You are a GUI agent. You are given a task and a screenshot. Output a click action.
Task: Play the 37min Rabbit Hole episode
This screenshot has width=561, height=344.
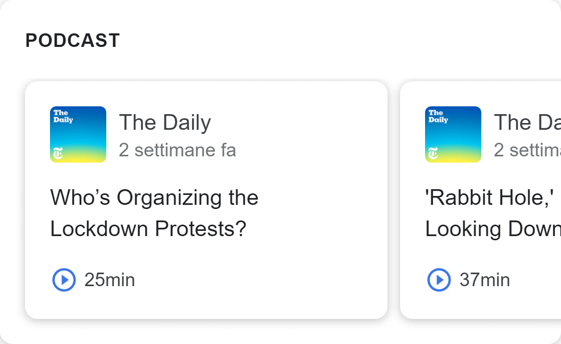(x=439, y=279)
